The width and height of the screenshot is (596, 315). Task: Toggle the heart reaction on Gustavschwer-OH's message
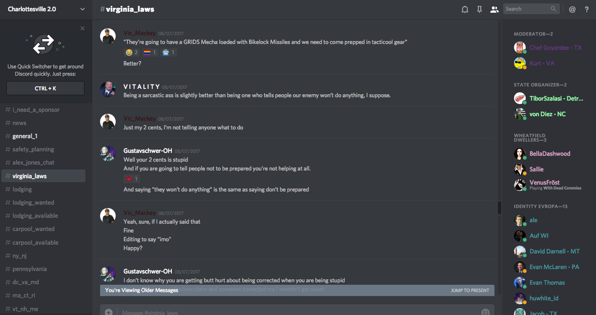[x=132, y=179]
